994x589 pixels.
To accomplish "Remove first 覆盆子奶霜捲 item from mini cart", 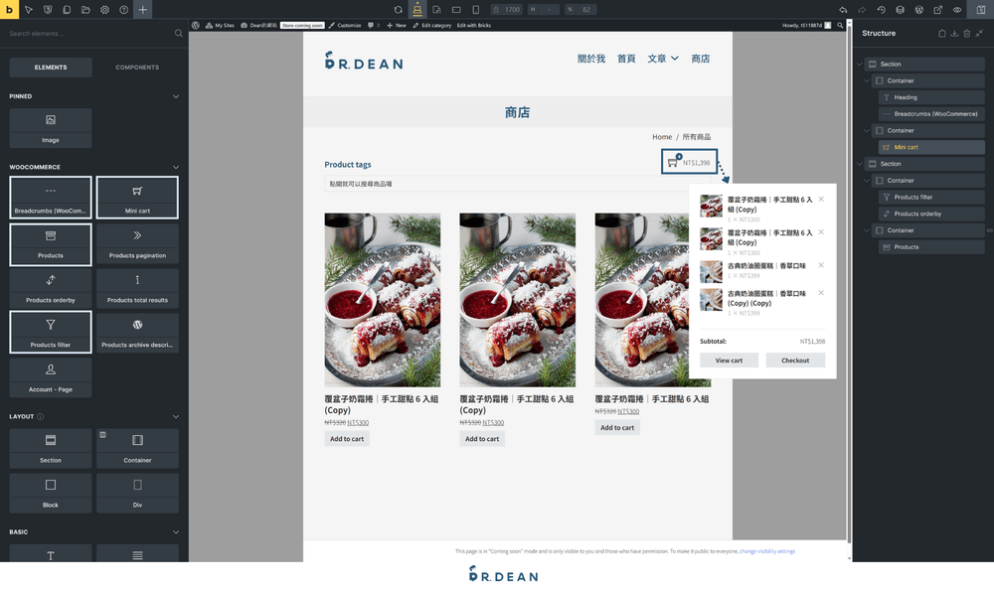I will (821, 200).
